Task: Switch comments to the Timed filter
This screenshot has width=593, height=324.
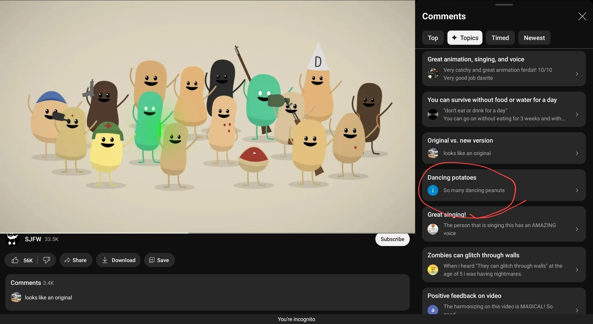Action: click(x=500, y=38)
